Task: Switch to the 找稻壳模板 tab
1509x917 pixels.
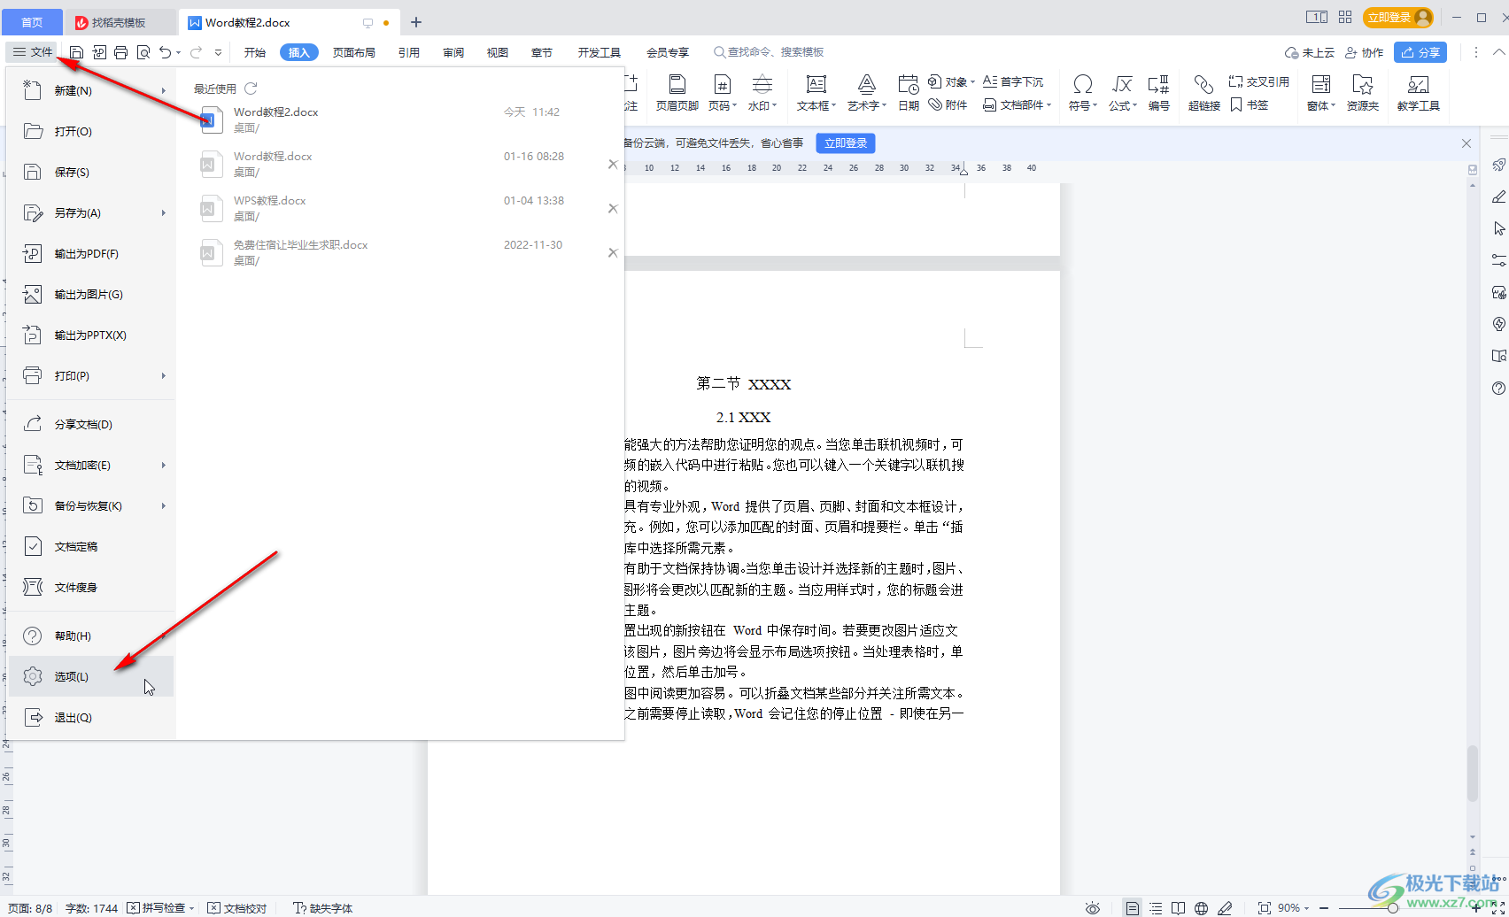Action: click(x=119, y=22)
